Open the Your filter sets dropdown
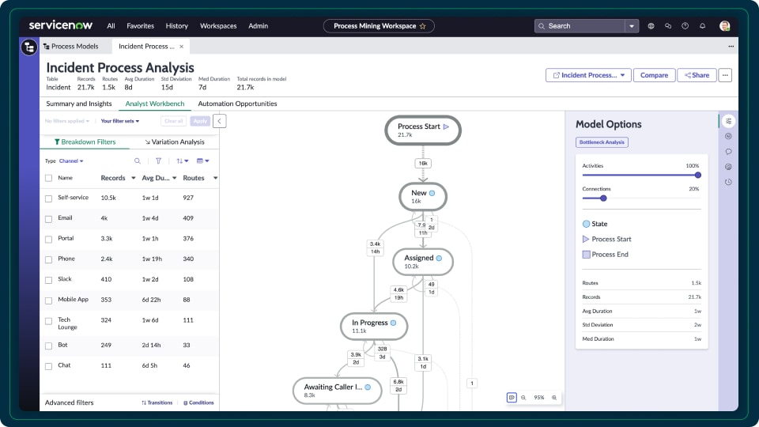 [x=120, y=121]
